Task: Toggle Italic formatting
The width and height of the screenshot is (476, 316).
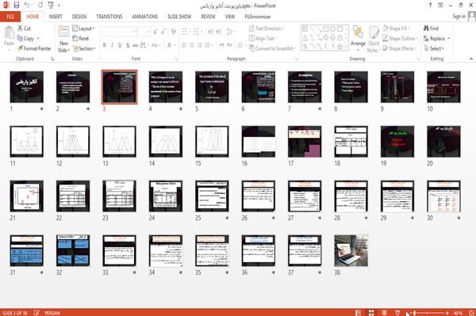Action: (x=112, y=45)
